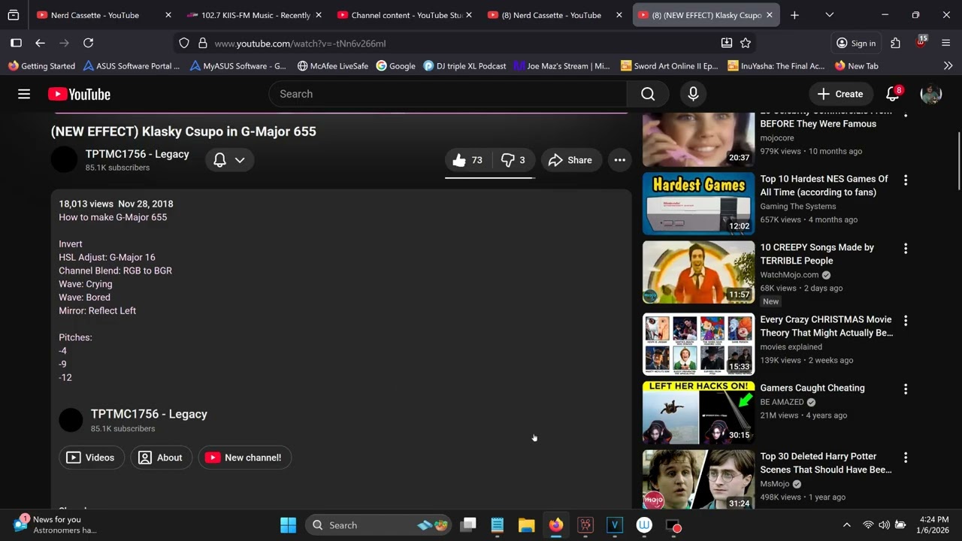
Task: Open the TPTMC1756 - Legacy channel name in description
Action: [149, 414]
